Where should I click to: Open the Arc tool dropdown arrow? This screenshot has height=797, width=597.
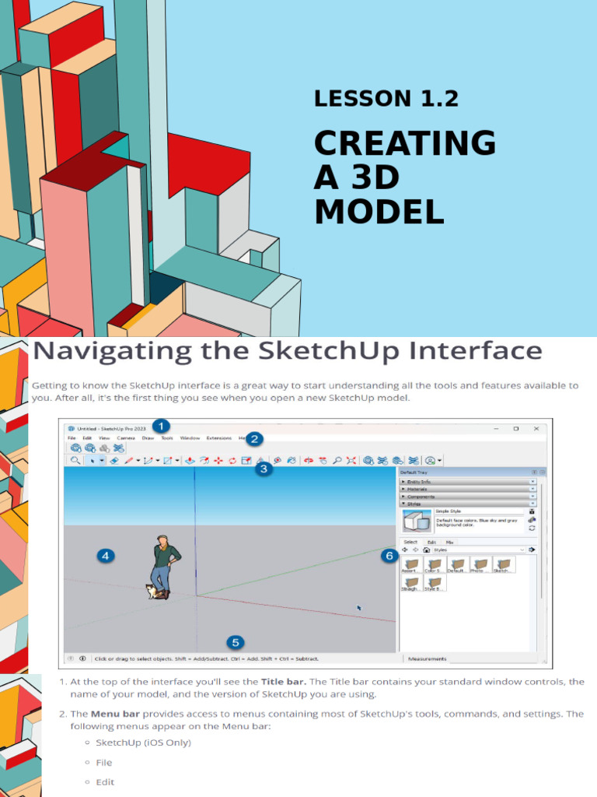[x=157, y=461]
